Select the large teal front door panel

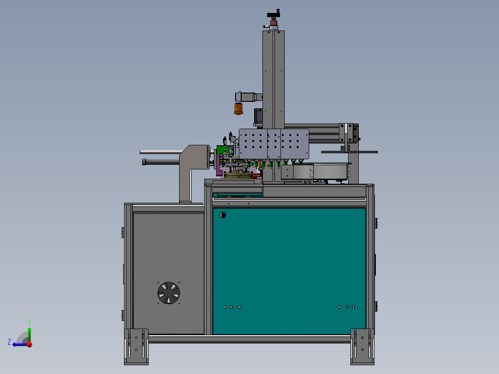tap(289, 271)
